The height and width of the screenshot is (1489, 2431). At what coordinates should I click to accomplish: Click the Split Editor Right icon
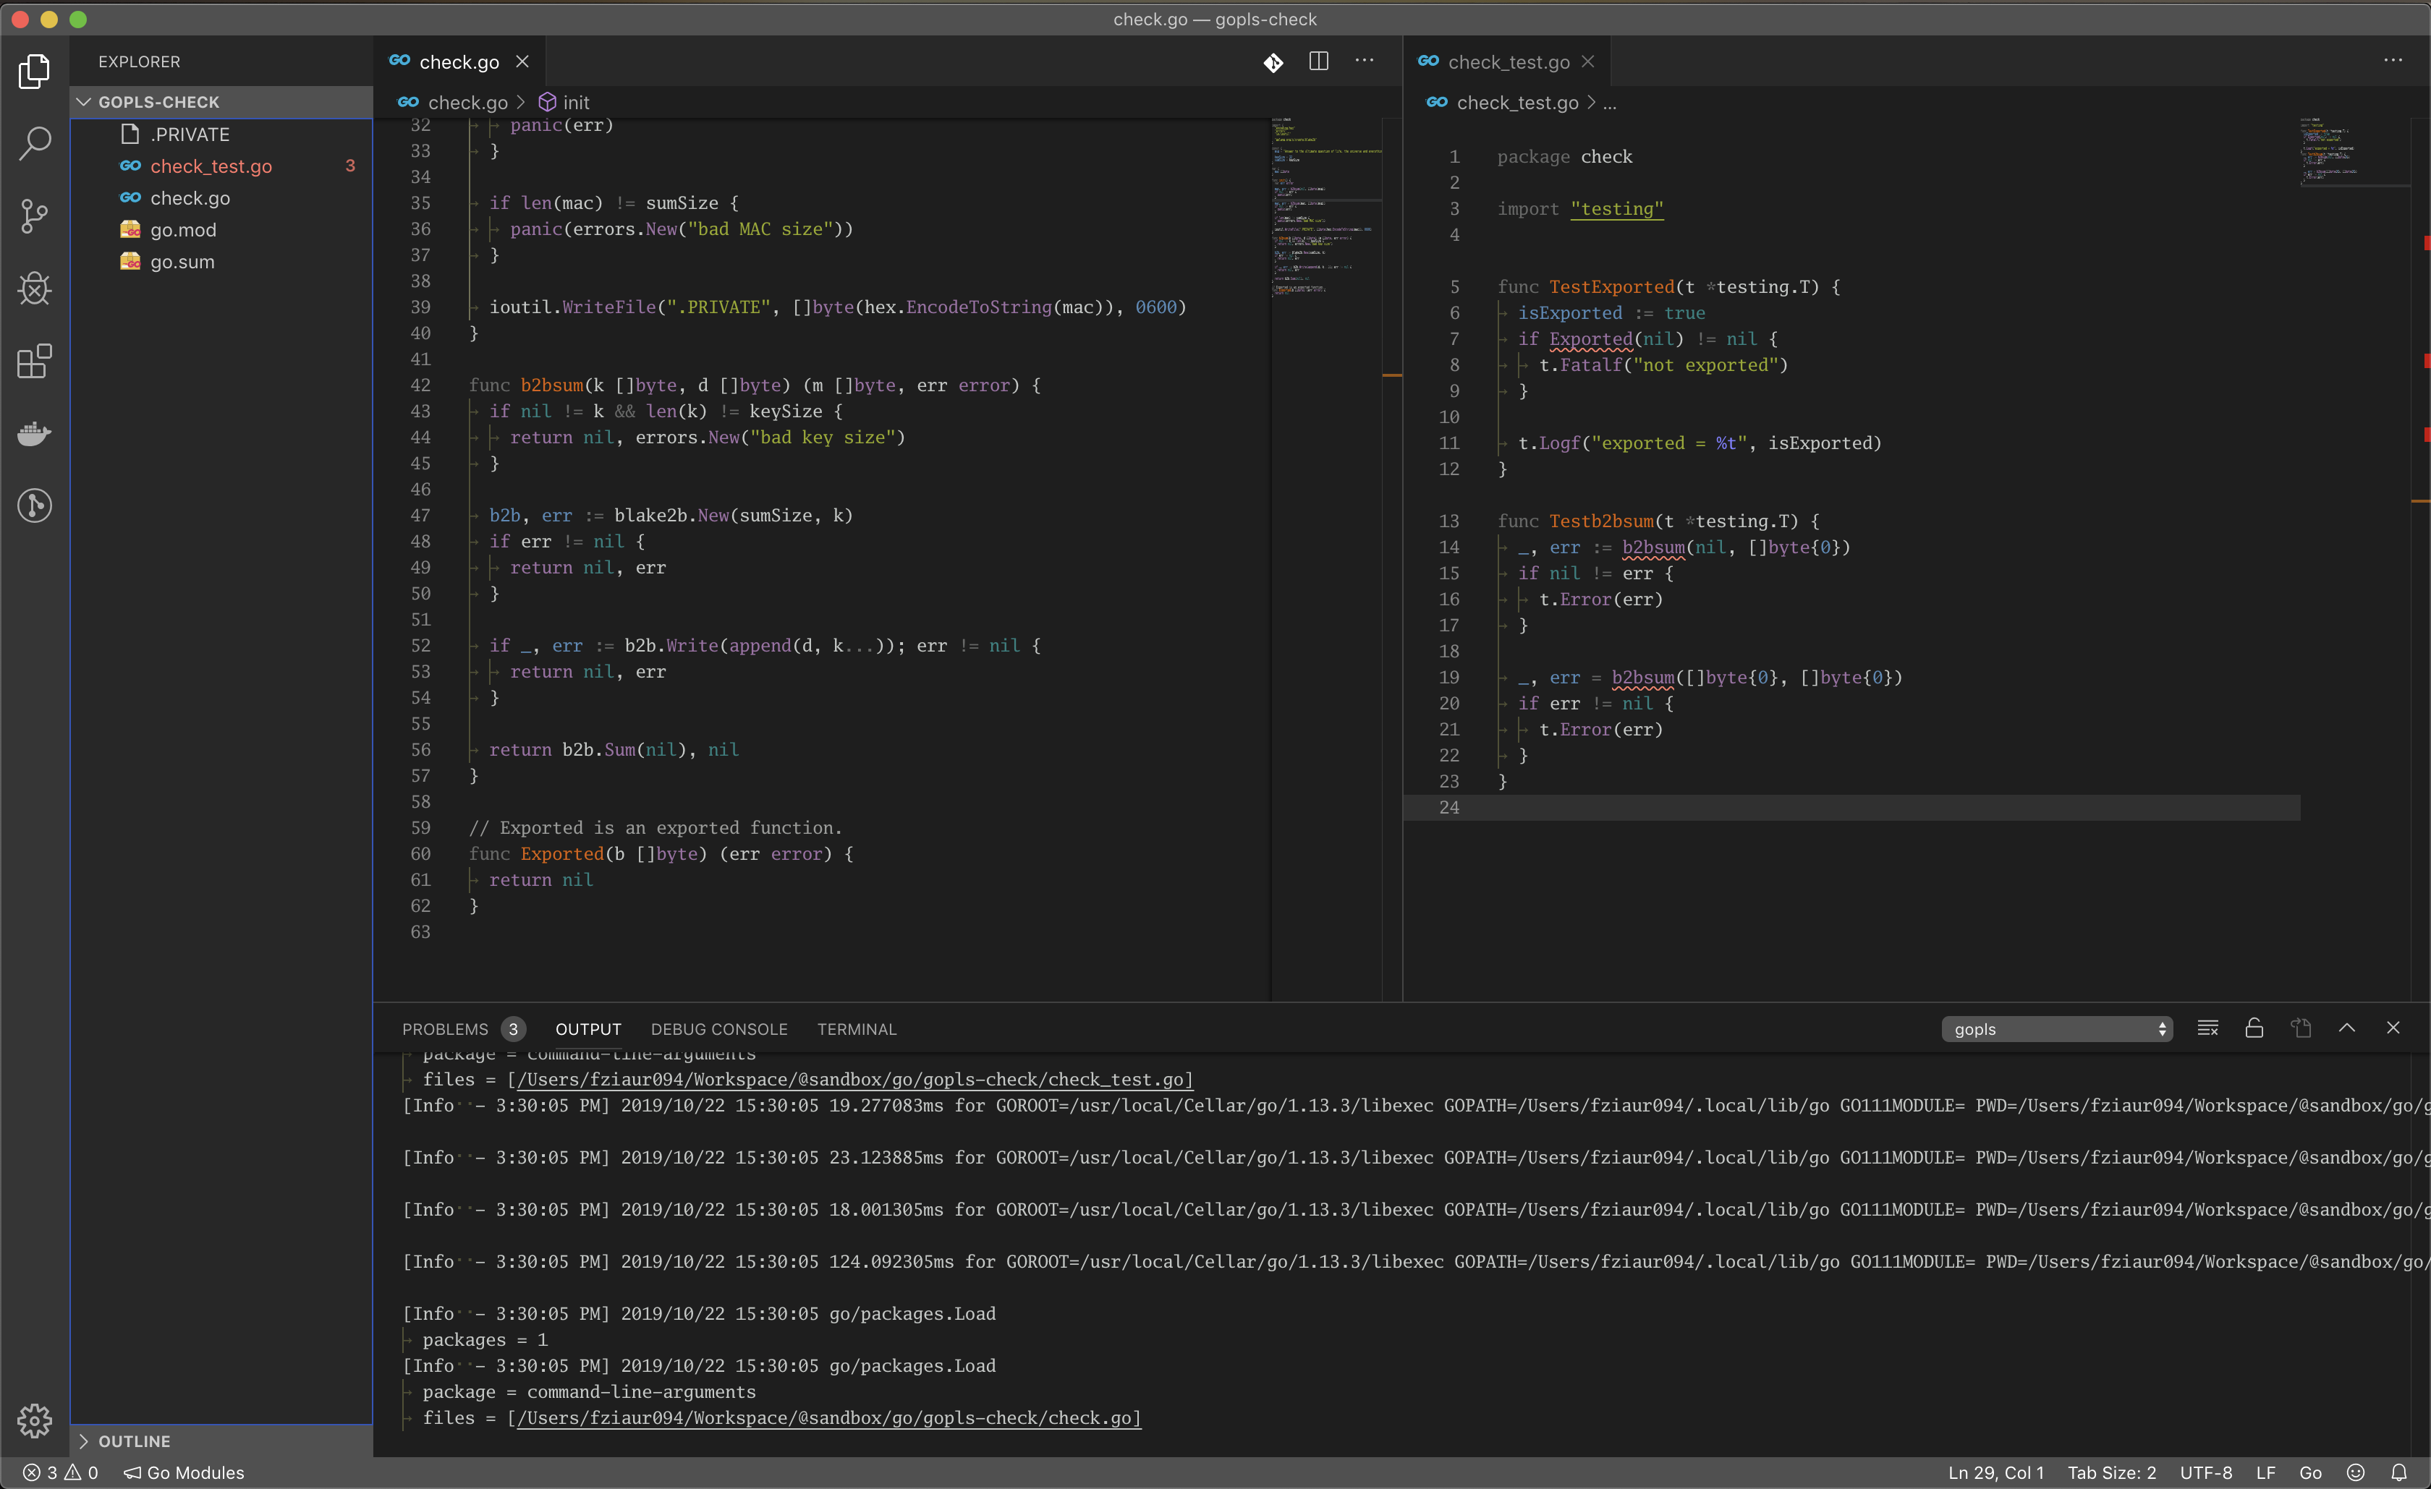coord(1318,61)
